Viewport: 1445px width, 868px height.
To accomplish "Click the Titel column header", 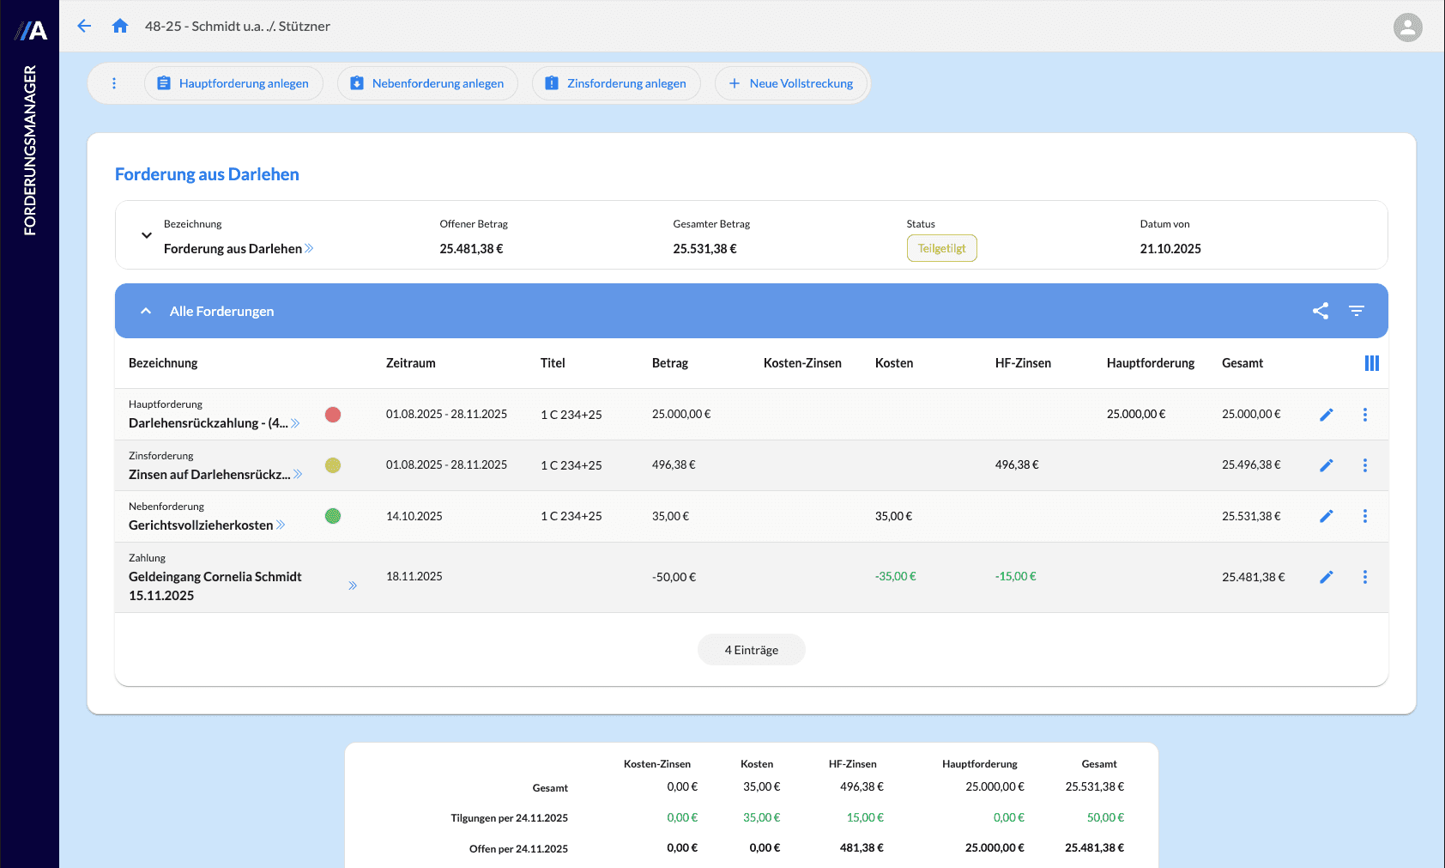I will pyautogui.click(x=553, y=363).
